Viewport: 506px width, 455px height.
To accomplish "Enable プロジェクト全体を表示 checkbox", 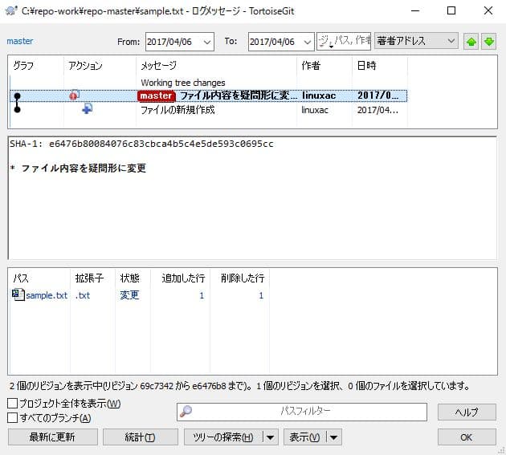I will tap(13, 403).
